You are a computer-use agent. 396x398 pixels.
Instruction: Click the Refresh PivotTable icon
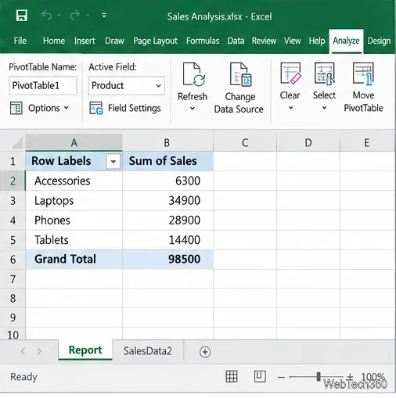tap(194, 74)
